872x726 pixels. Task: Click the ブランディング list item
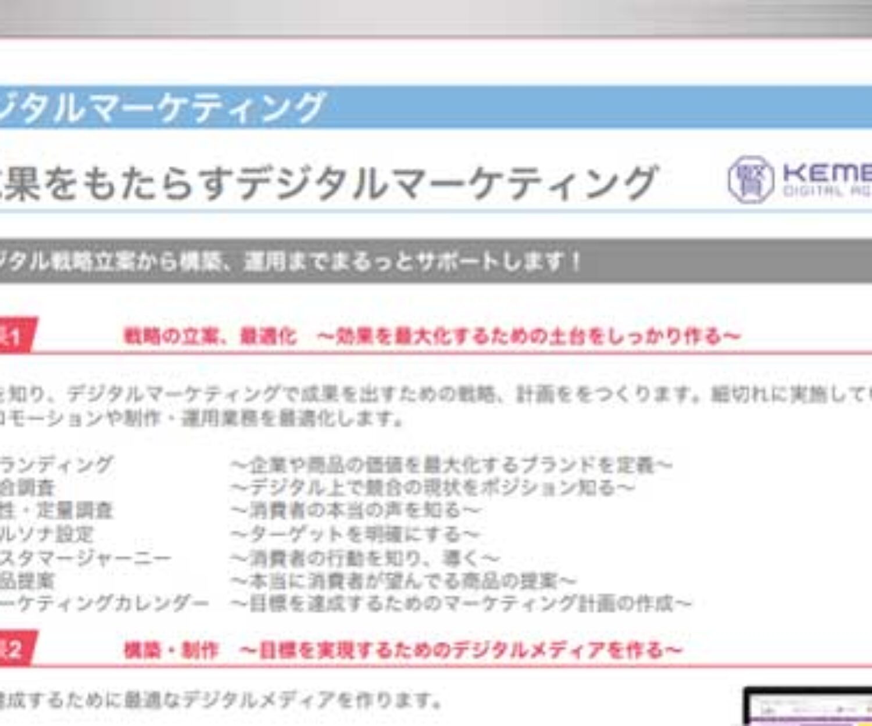[x=56, y=465]
